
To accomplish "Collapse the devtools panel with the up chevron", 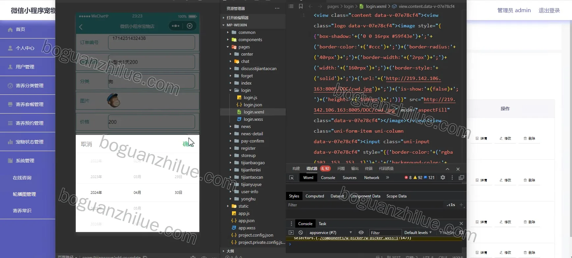I will (447, 169).
